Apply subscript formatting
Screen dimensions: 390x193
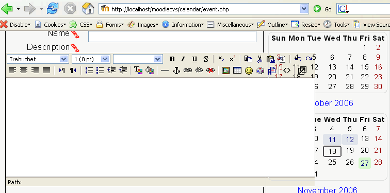pyautogui.click(x=221, y=59)
